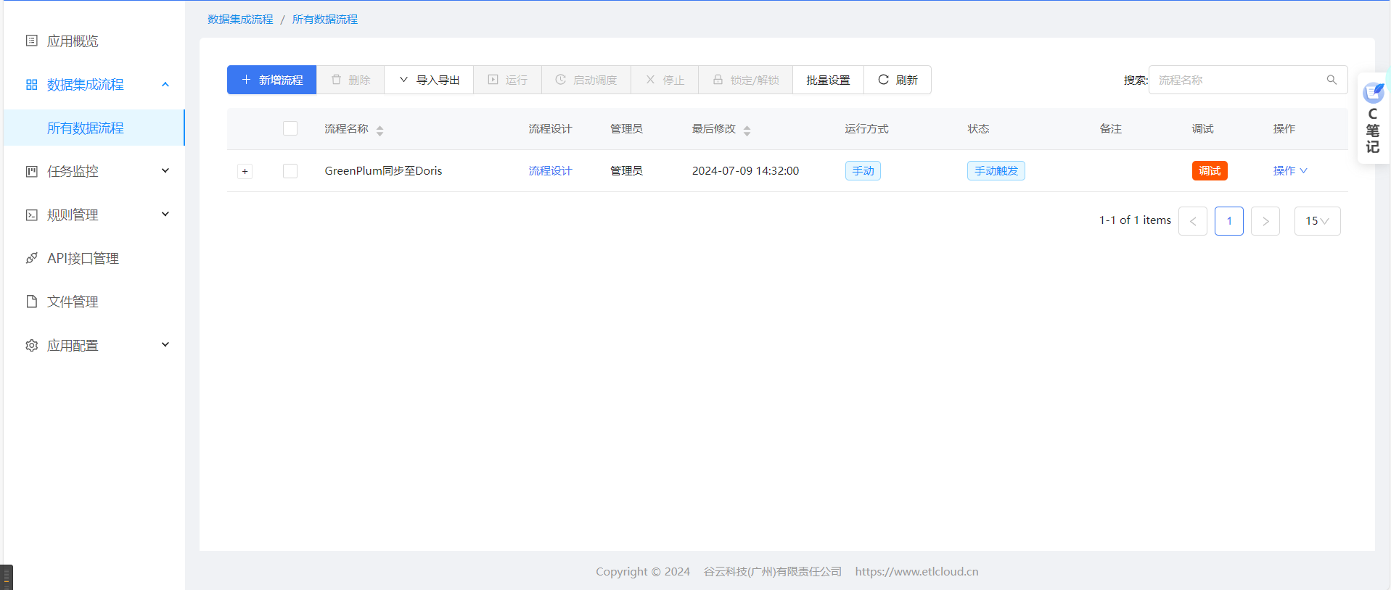Expand the 规则管理 menu chevron
The image size is (1391, 590).
pyautogui.click(x=165, y=215)
